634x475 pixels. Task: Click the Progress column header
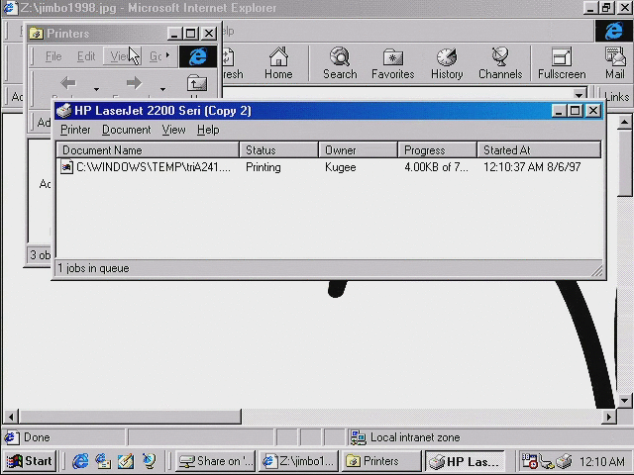point(438,149)
